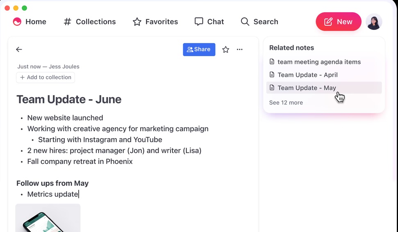Open the user profile avatar
This screenshot has width=398, height=232.
(374, 22)
